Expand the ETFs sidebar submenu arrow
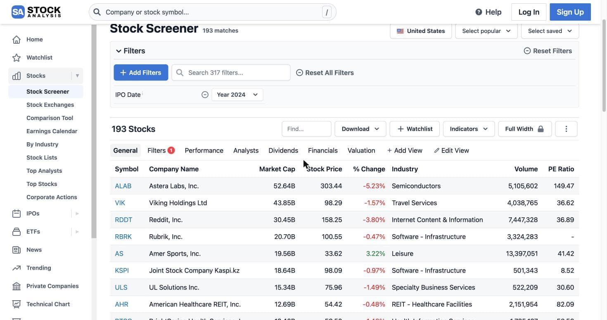The width and height of the screenshot is (607, 320). (x=77, y=232)
